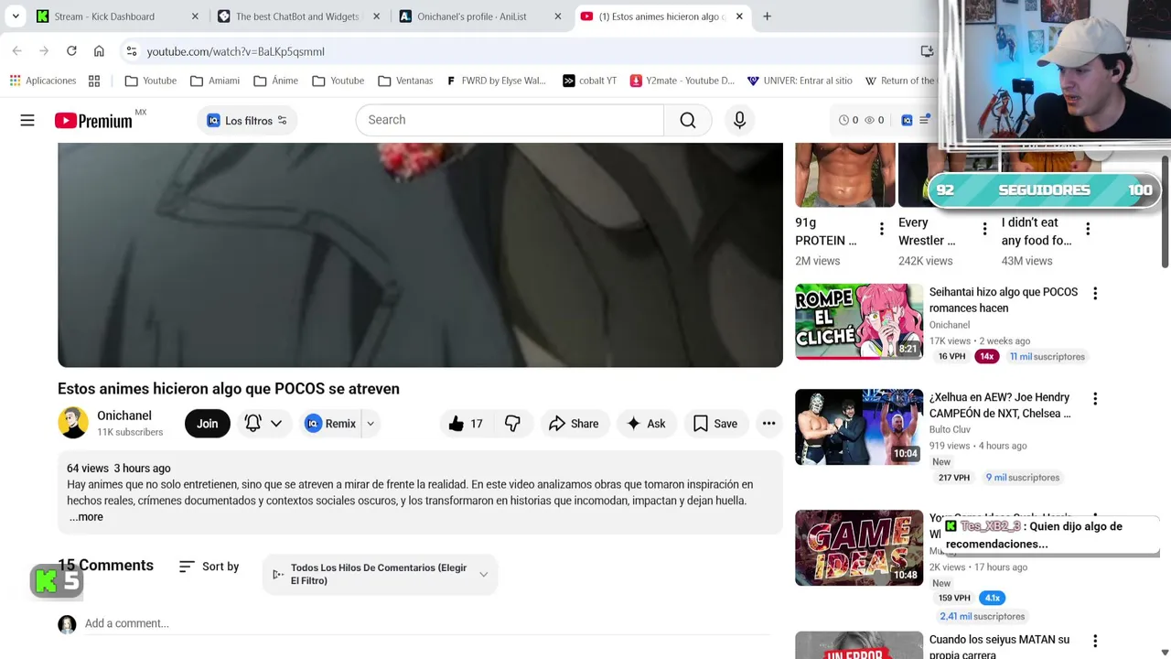Viewport: 1171px width, 659px height.
Task: Click "15 Comments" heading text
Action: (x=105, y=566)
